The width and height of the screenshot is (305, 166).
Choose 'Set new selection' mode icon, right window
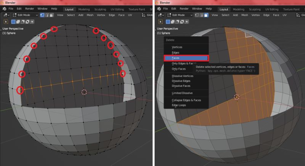(168, 22)
